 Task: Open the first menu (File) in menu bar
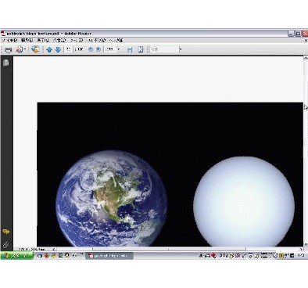point(9,41)
